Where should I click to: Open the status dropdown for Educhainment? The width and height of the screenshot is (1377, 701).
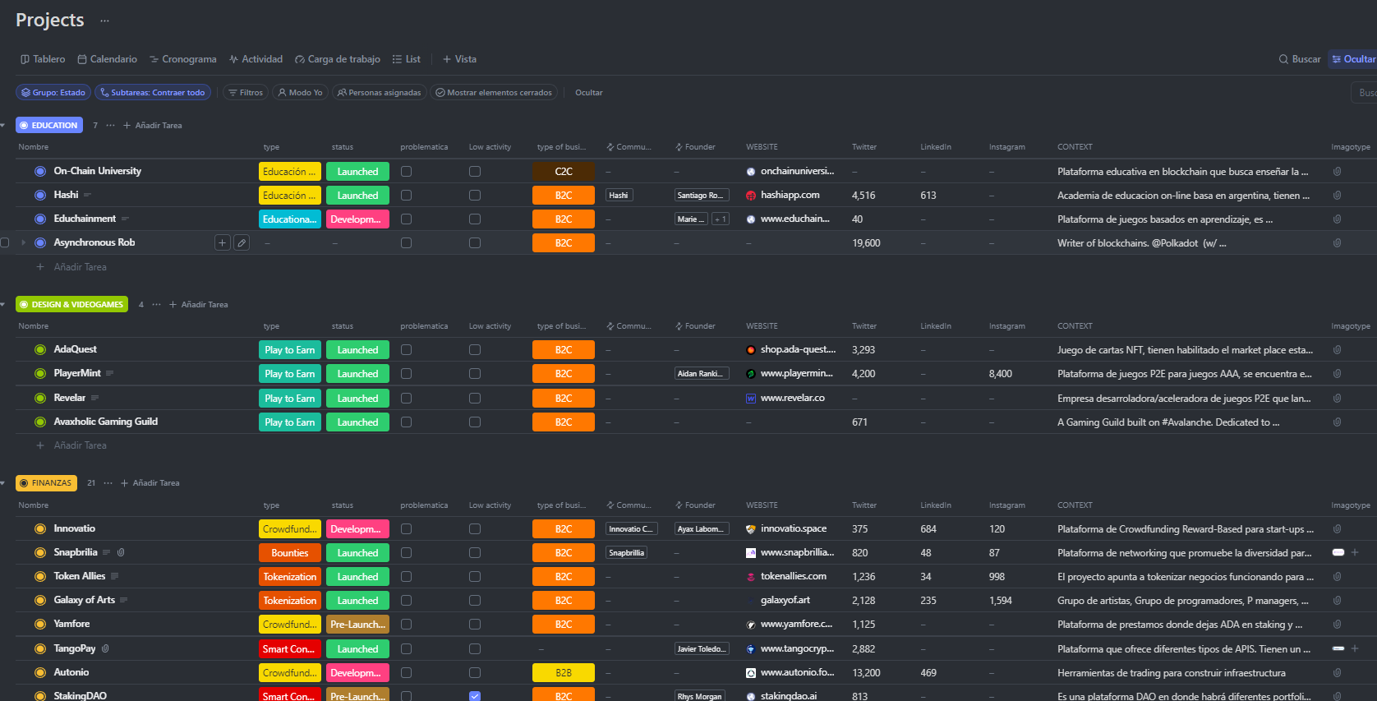pos(357,219)
